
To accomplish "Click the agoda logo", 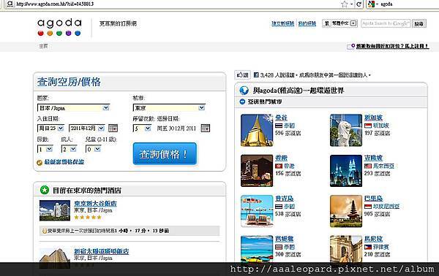I will click(x=59, y=27).
